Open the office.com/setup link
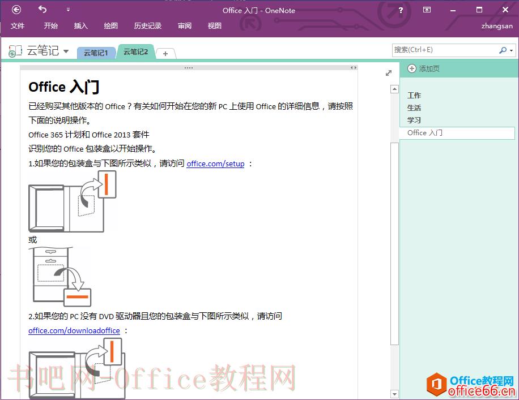The width and height of the screenshot is (519, 400). click(215, 164)
